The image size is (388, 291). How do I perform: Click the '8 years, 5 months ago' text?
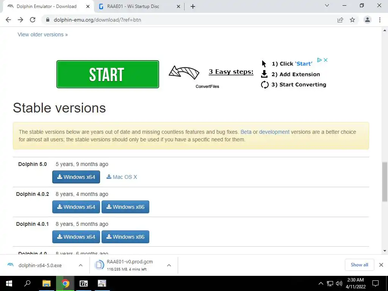82,224
